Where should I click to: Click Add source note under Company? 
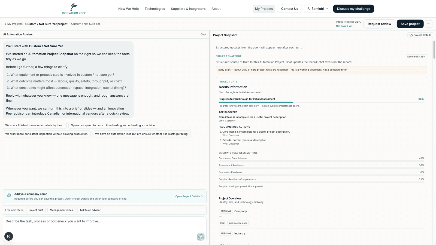[238, 223]
